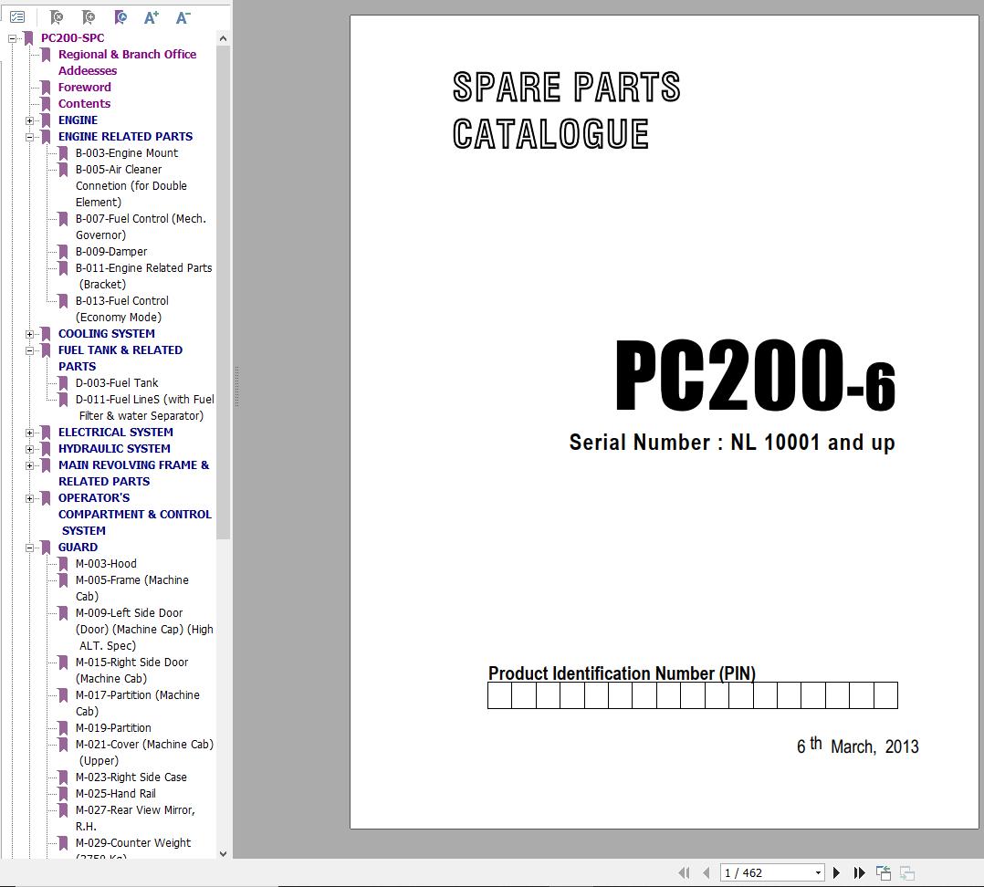Screen dimensions: 984x887
Task: Select the ENGINE bookmark
Action: coord(78,120)
